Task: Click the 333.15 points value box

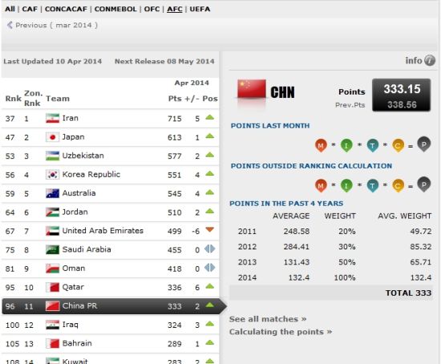Action: tap(402, 95)
